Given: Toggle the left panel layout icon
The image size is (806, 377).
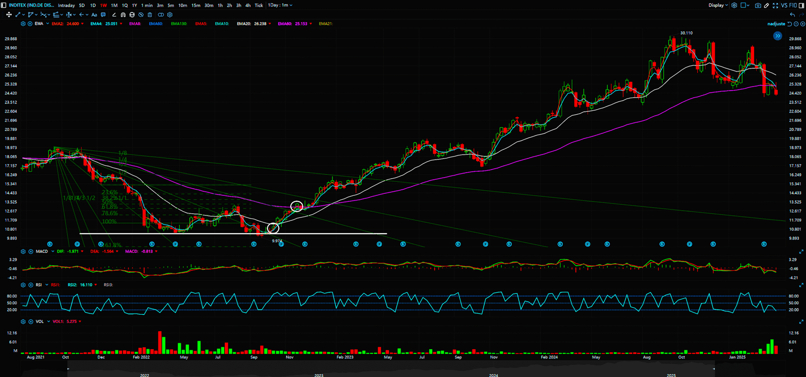Looking at the screenshot, I should (4, 6).
